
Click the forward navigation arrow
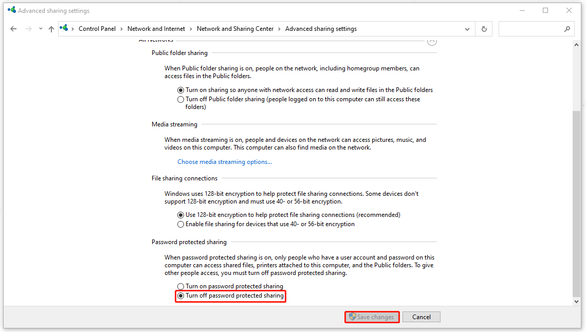point(28,29)
